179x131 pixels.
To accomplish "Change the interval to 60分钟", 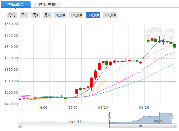I will click(110, 15).
